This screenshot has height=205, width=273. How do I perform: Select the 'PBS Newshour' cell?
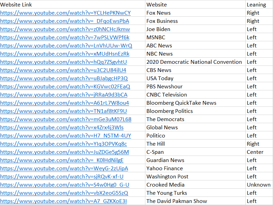click(x=195, y=86)
